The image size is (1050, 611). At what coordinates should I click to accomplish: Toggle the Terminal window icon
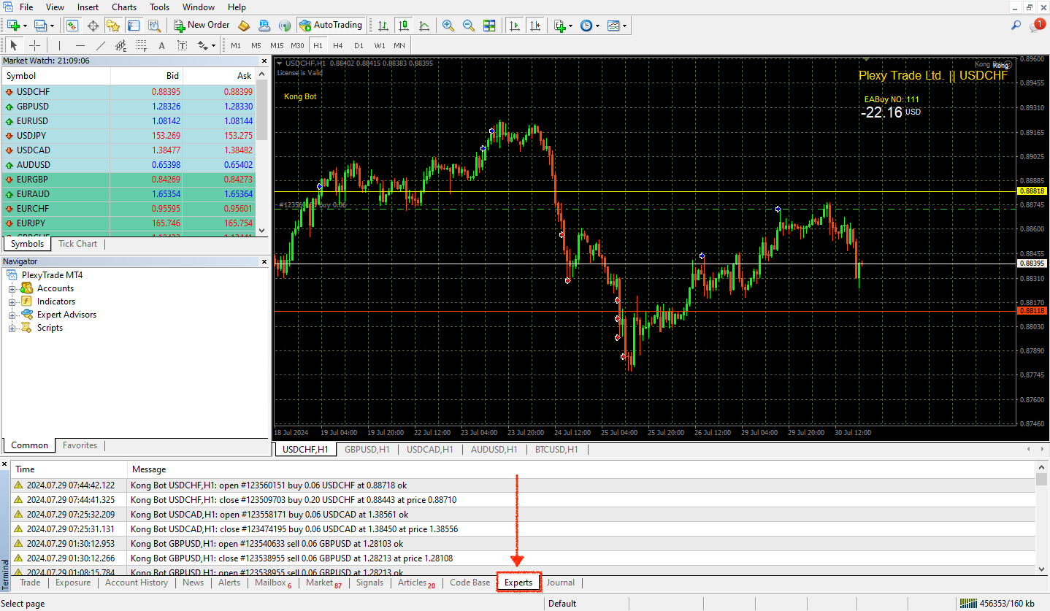pyautogui.click(x=134, y=26)
